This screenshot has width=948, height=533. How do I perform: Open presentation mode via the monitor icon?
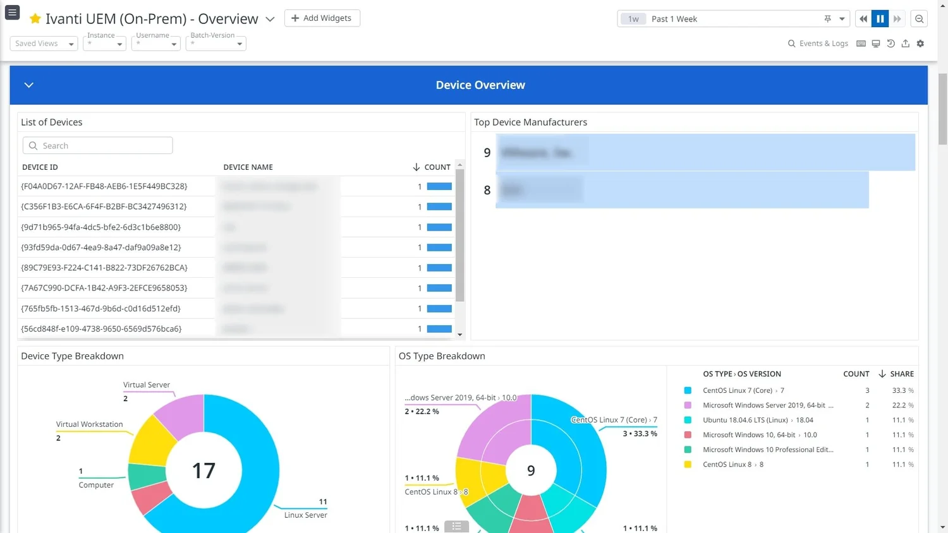pyautogui.click(x=876, y=43)
